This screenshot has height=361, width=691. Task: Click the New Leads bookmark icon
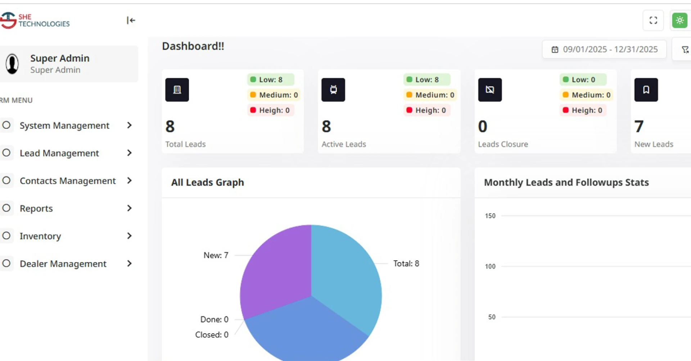click(x=646, y=90)
